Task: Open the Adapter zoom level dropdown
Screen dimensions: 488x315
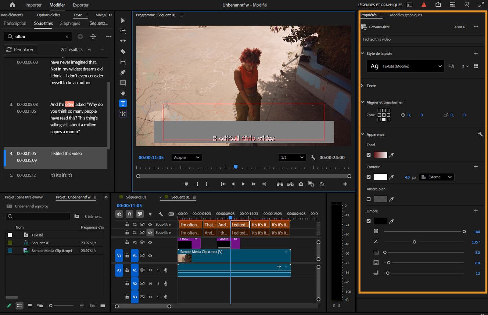Action: click(186, 157)
